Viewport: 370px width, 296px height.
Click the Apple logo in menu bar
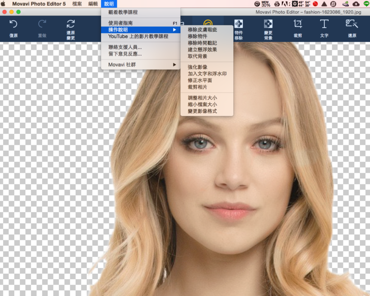coord(3,4)
